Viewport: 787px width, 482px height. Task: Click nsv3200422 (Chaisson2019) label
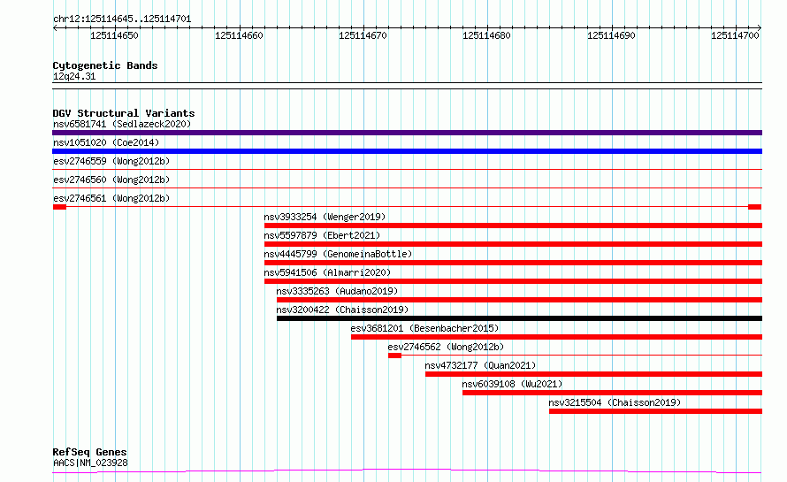point(342,310)
